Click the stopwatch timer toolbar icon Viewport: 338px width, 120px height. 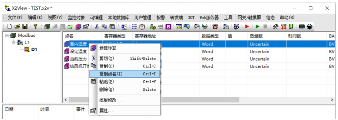[142, 26]
